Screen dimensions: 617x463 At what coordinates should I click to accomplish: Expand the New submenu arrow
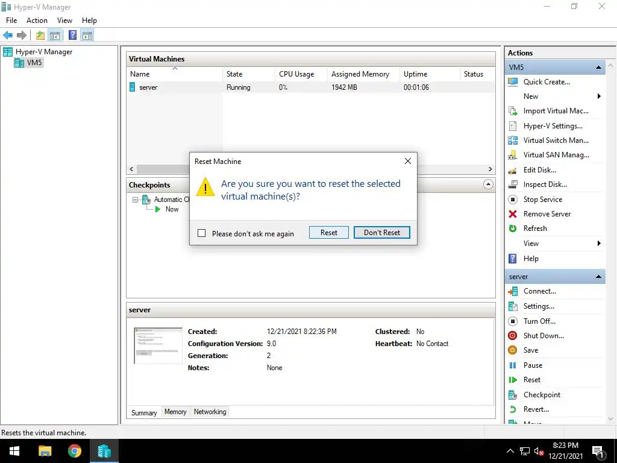click(599, 96)
